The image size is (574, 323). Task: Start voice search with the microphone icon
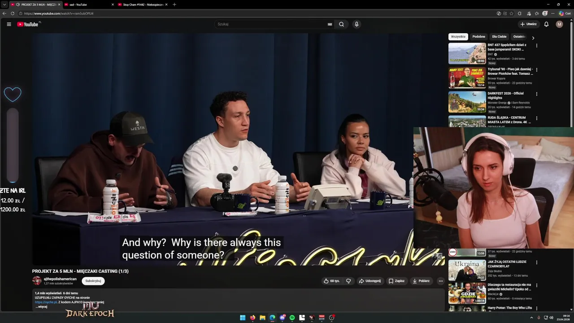coord(357,24)
